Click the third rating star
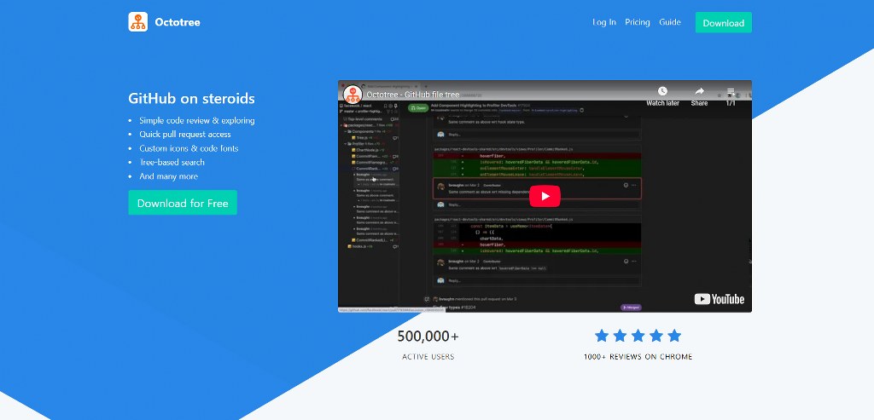Image resolution: width=874 pixels, height=420 pixels. 638,336
